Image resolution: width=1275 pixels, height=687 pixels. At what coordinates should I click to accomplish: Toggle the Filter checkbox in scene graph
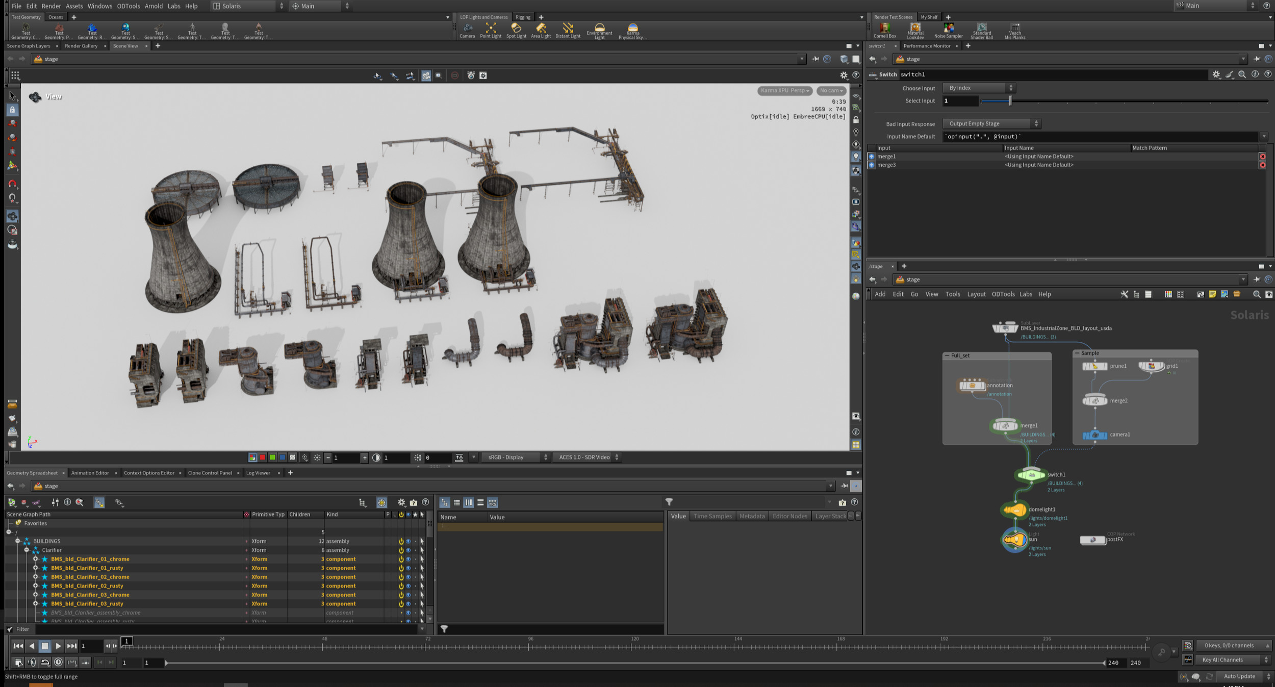pyautogui.click(x=10, y=629)
